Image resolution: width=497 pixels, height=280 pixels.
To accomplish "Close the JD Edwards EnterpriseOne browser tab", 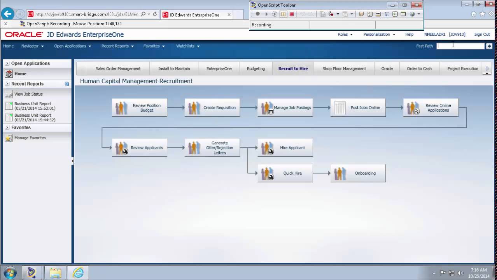I will 229,15.
